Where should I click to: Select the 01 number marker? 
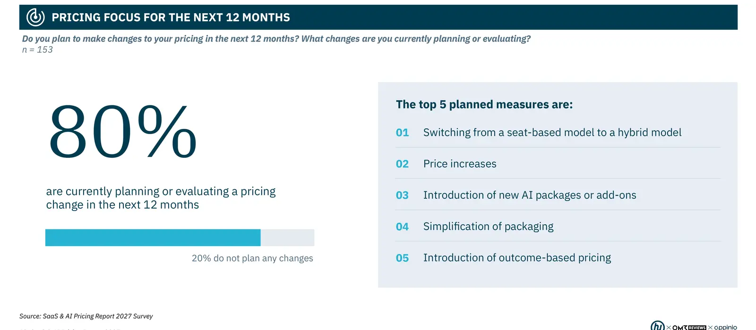[402, 133]
